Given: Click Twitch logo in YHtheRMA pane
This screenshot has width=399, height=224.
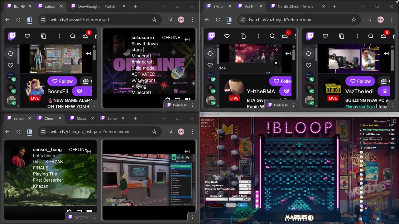Looking at the screenshot, I should [x=211, y=36].
